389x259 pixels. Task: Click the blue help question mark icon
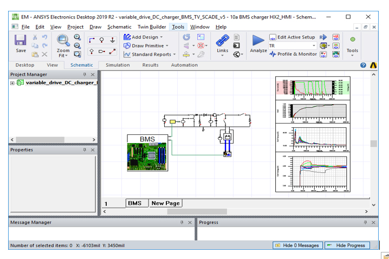click(x=364, y=65)
